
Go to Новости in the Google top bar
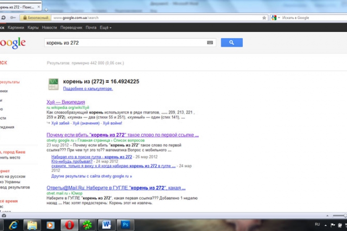(x=50, y=28)
